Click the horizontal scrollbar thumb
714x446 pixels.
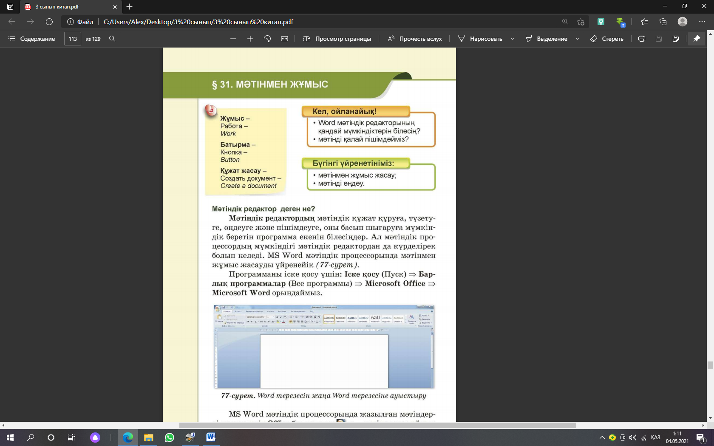tap(377, 425)
